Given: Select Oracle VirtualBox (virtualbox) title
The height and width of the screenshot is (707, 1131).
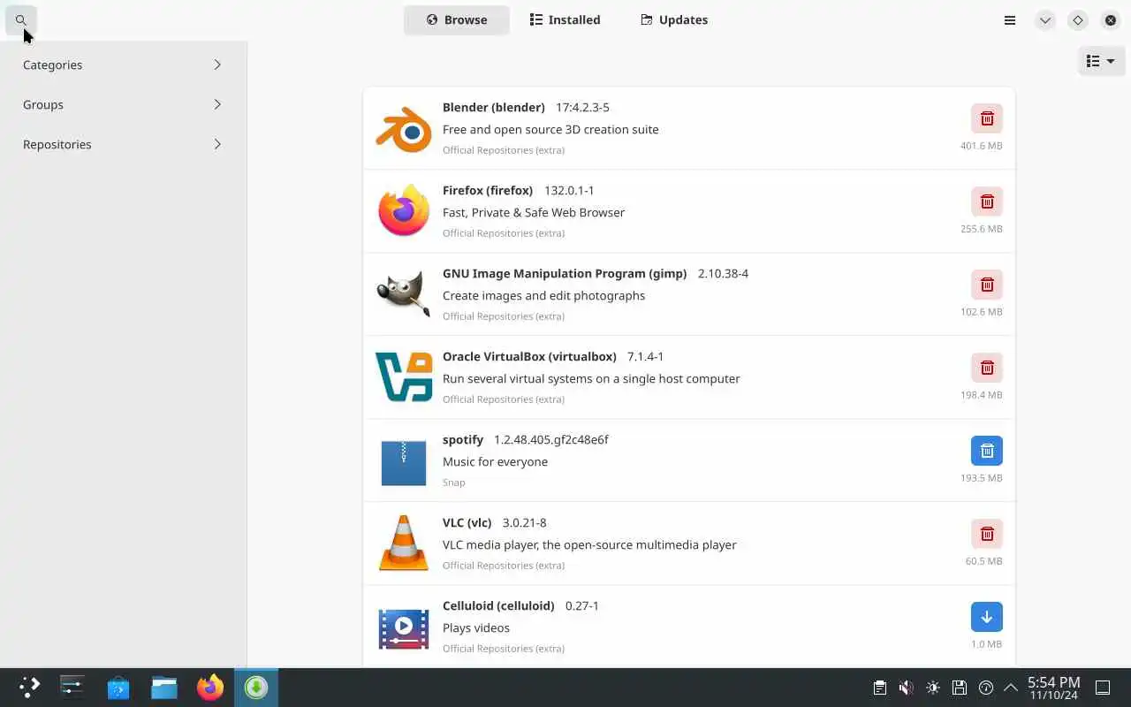Looking at the screenshot, I should [x=529, y=356].
